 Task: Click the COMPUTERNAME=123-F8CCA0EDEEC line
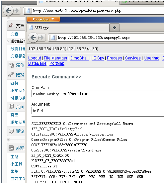point(59,145)
